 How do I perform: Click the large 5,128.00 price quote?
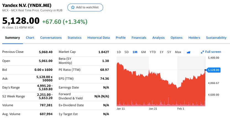click(21, 20)
